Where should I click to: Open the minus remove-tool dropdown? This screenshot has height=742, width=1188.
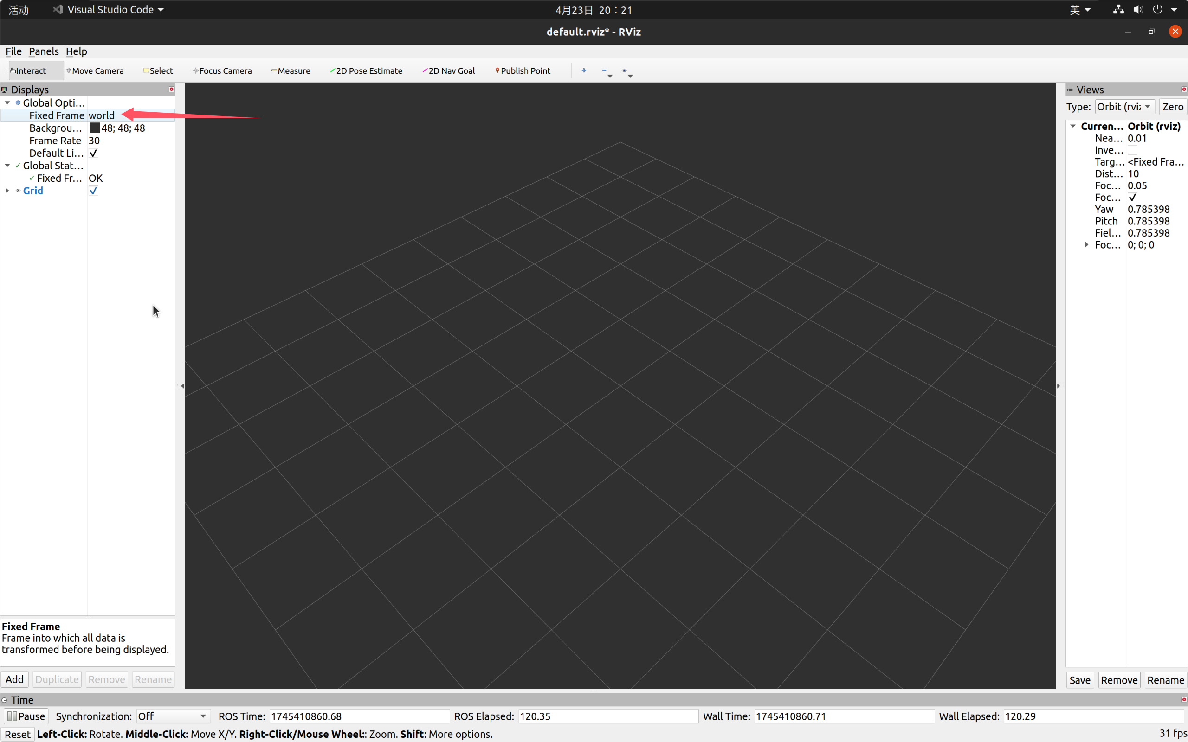[x=607, y=72]
